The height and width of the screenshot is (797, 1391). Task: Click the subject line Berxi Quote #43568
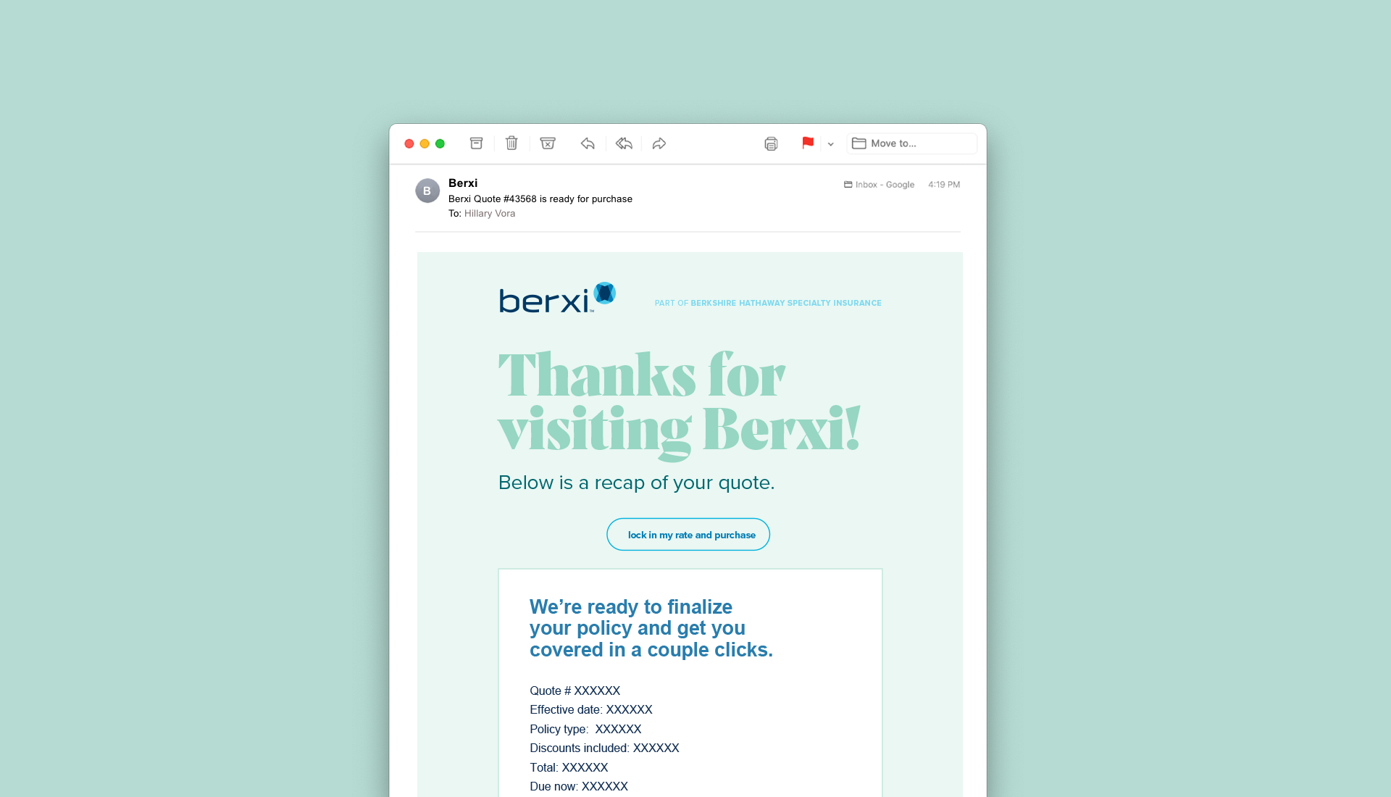click(x=540, y=199)
